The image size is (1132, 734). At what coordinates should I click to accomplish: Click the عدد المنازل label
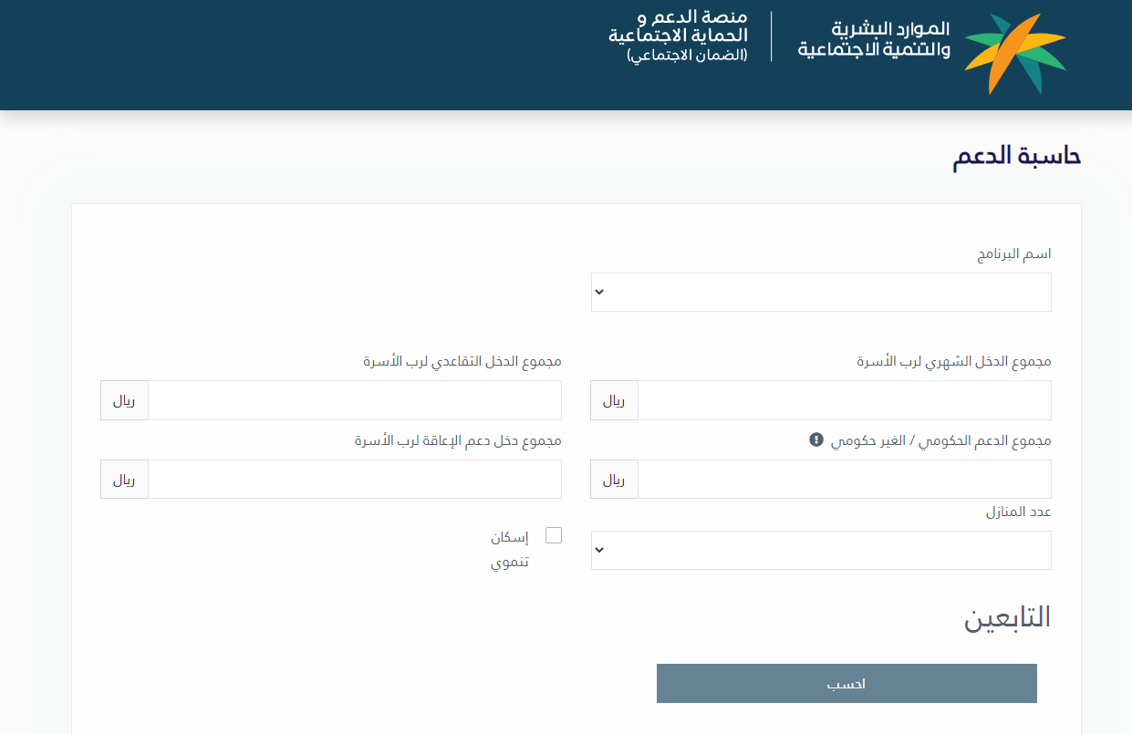click(1019, 512)
